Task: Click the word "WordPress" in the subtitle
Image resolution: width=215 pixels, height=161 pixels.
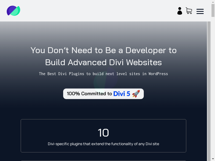Action: tap(159, 74)
